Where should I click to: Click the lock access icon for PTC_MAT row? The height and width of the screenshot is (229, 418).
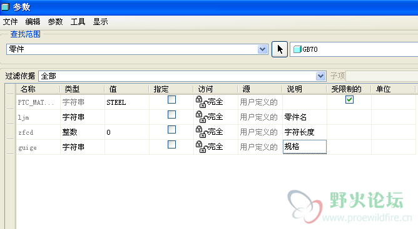(201, 102)
